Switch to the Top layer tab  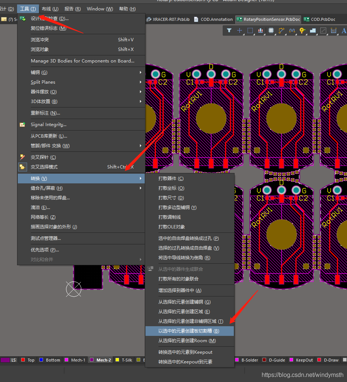[x=28, y=360]
